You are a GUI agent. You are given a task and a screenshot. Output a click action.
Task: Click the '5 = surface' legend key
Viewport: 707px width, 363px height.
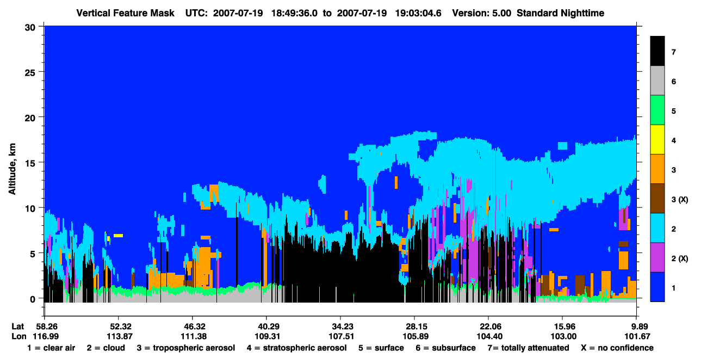pos(381,348)
